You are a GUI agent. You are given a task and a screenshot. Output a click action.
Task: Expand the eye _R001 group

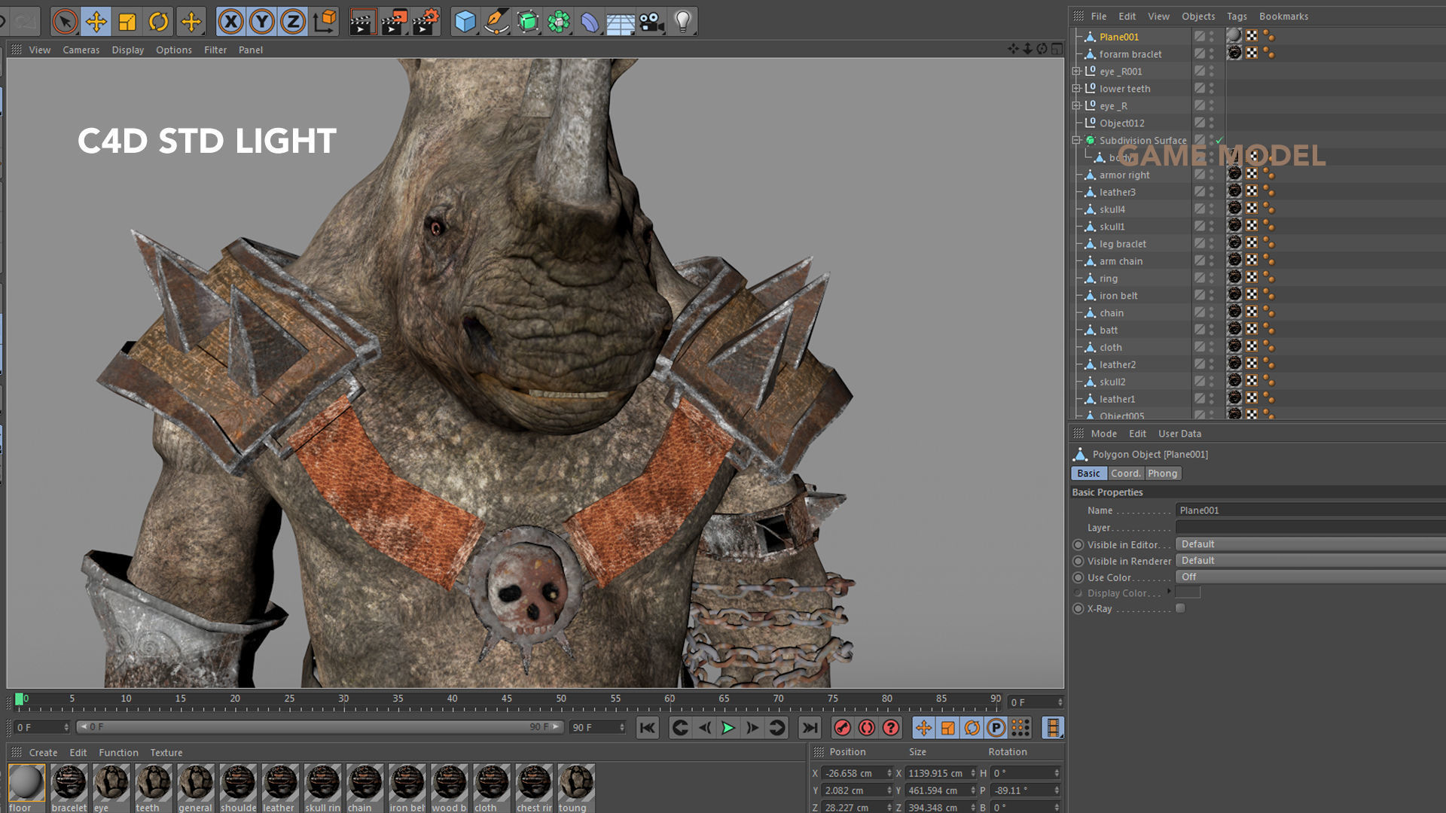coord(1076,72)
